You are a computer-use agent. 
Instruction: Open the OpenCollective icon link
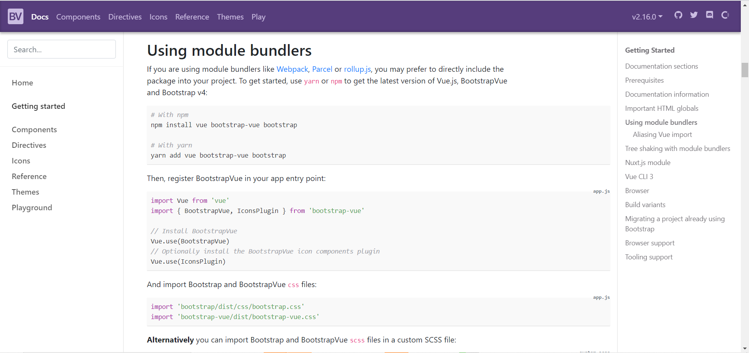point(725,15)
